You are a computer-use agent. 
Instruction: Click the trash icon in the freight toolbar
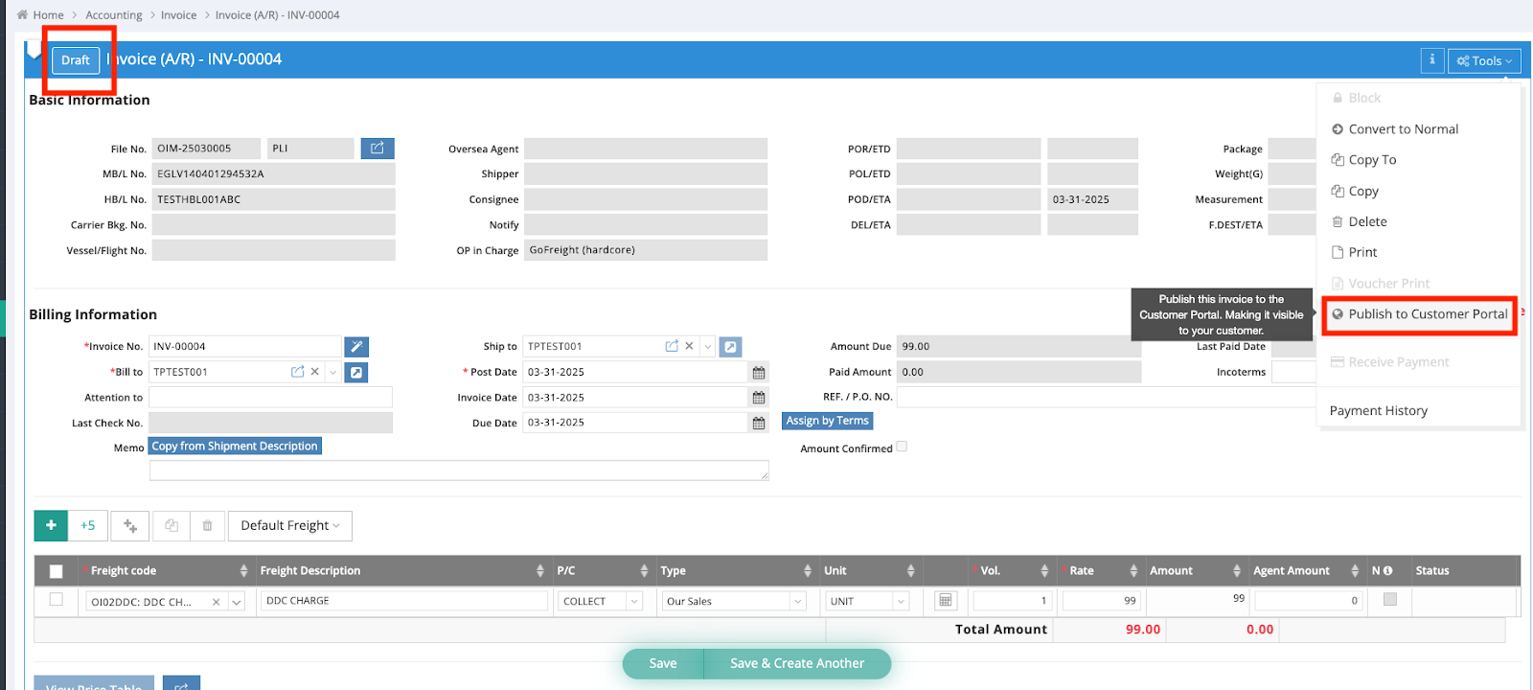207,525
